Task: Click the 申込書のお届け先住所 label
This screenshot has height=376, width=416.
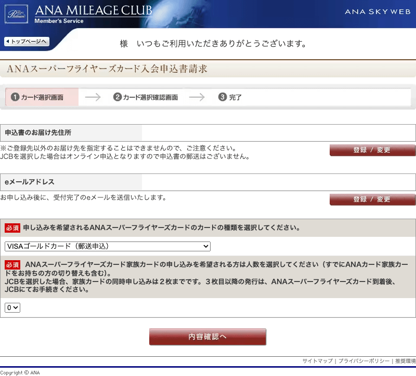Action: [x=38, y=132]
